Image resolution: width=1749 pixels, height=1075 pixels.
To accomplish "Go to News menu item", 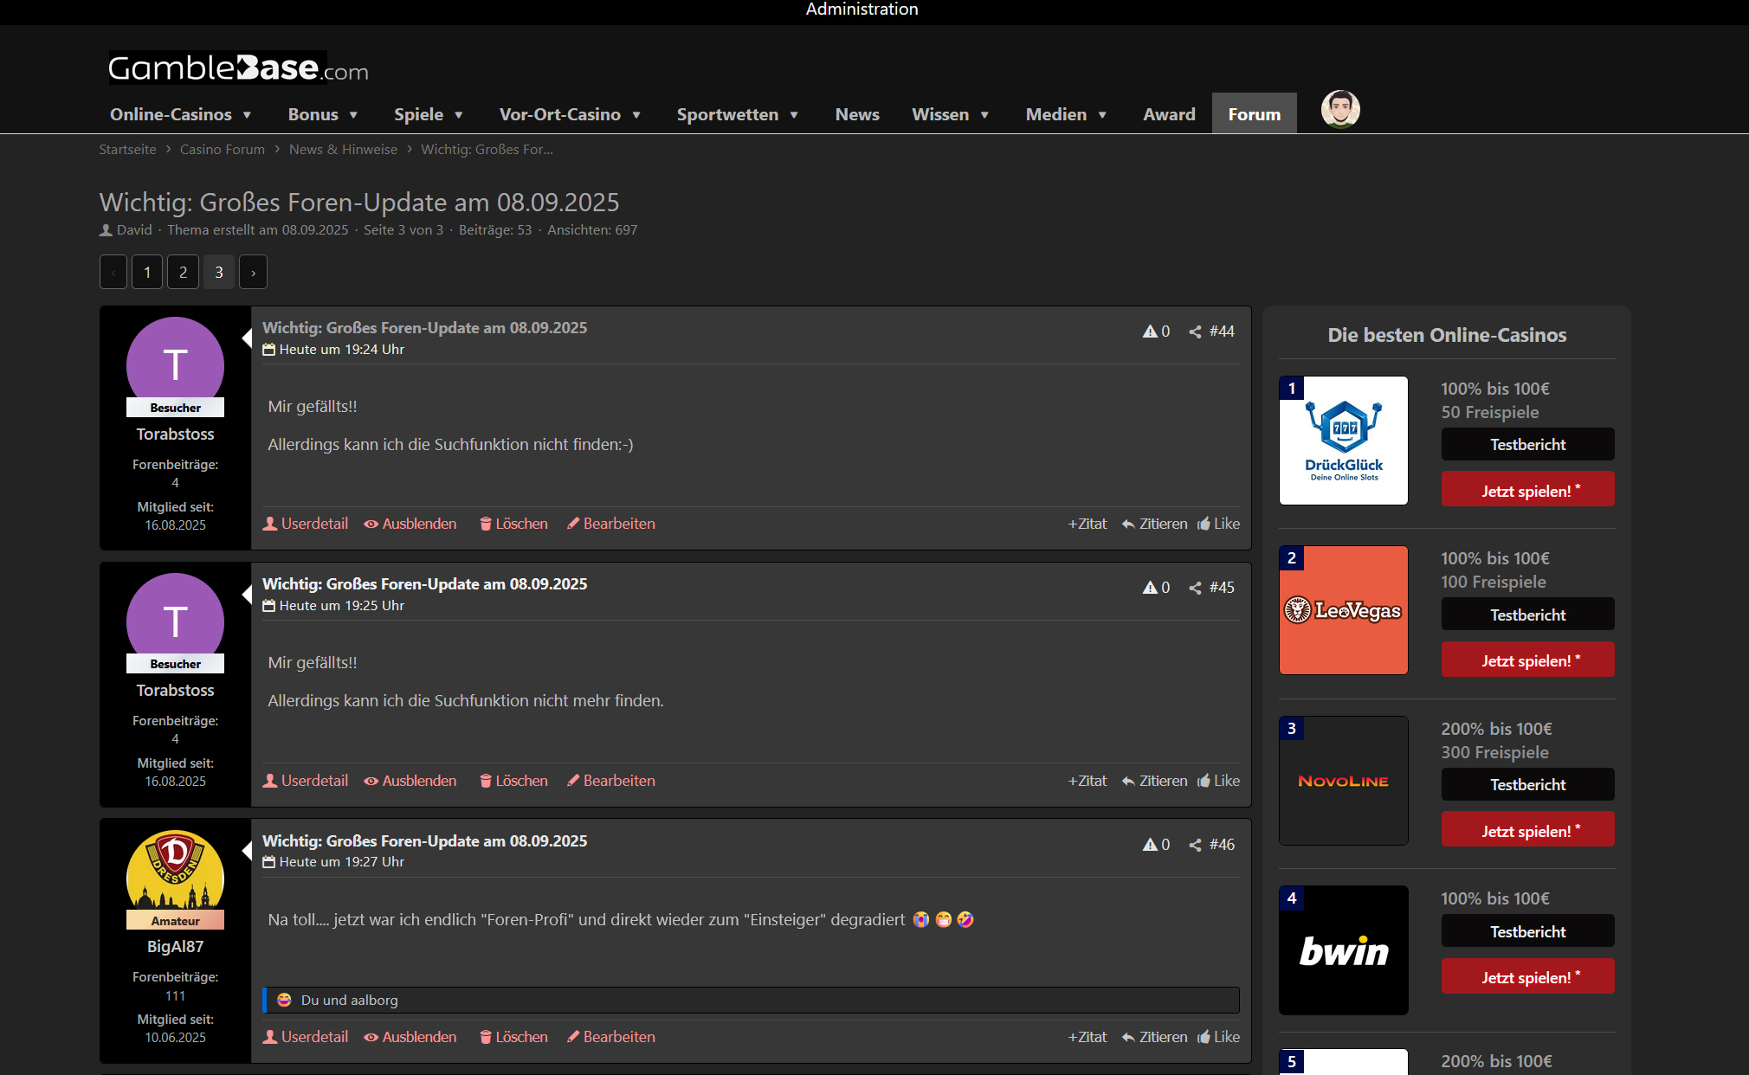I will (x=856, y=114).
